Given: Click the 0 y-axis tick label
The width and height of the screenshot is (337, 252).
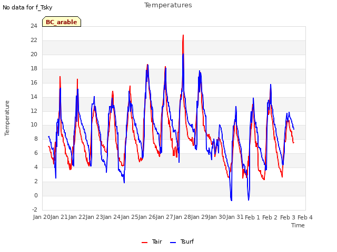Looking at the screenshot, I should pyautogui.click(x=36, y=195).
